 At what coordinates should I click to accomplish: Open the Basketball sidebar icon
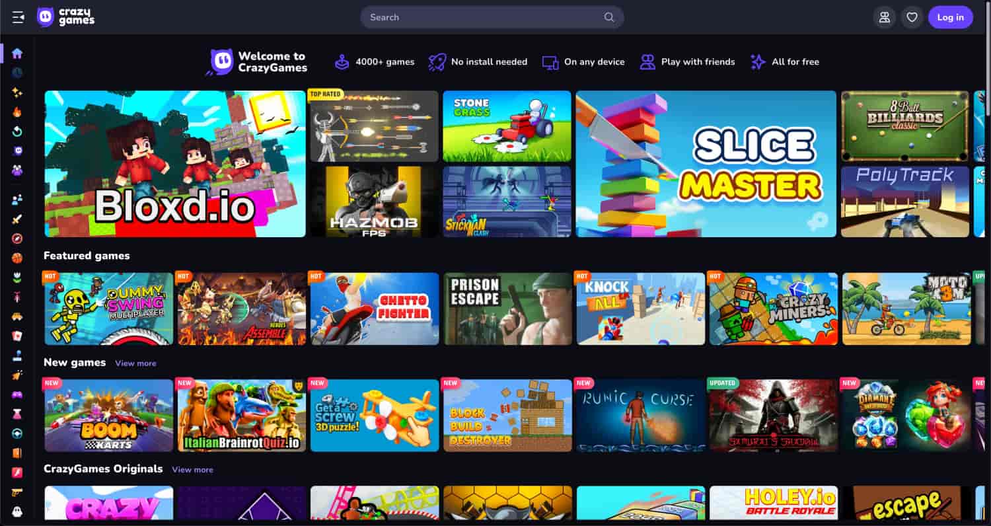[x=17, y=258]
